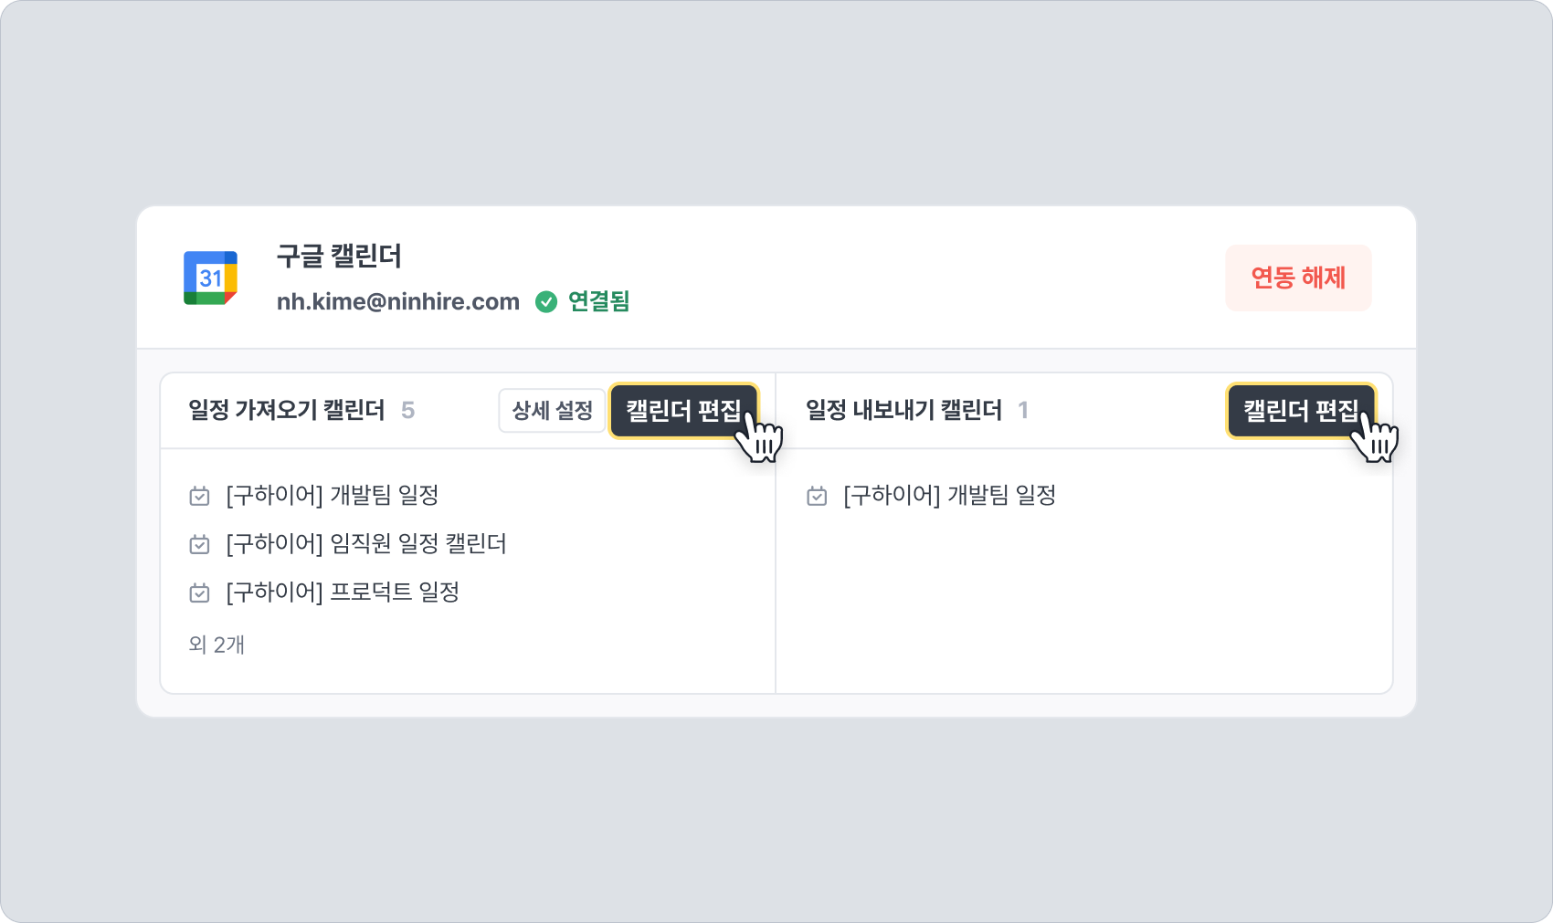
Task: Click the 일정 내보내기 캘린더 heading
Action: click(903, 411)
